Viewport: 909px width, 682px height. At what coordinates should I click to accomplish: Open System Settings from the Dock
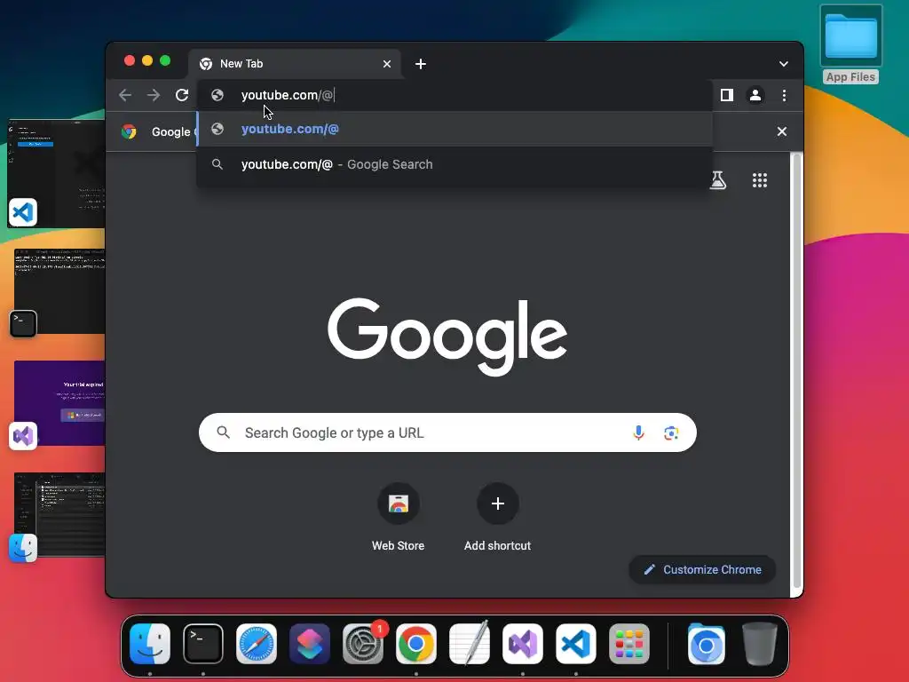pyautogui.click(x=363, y=644)
